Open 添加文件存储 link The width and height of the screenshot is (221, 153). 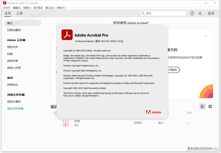15,108
